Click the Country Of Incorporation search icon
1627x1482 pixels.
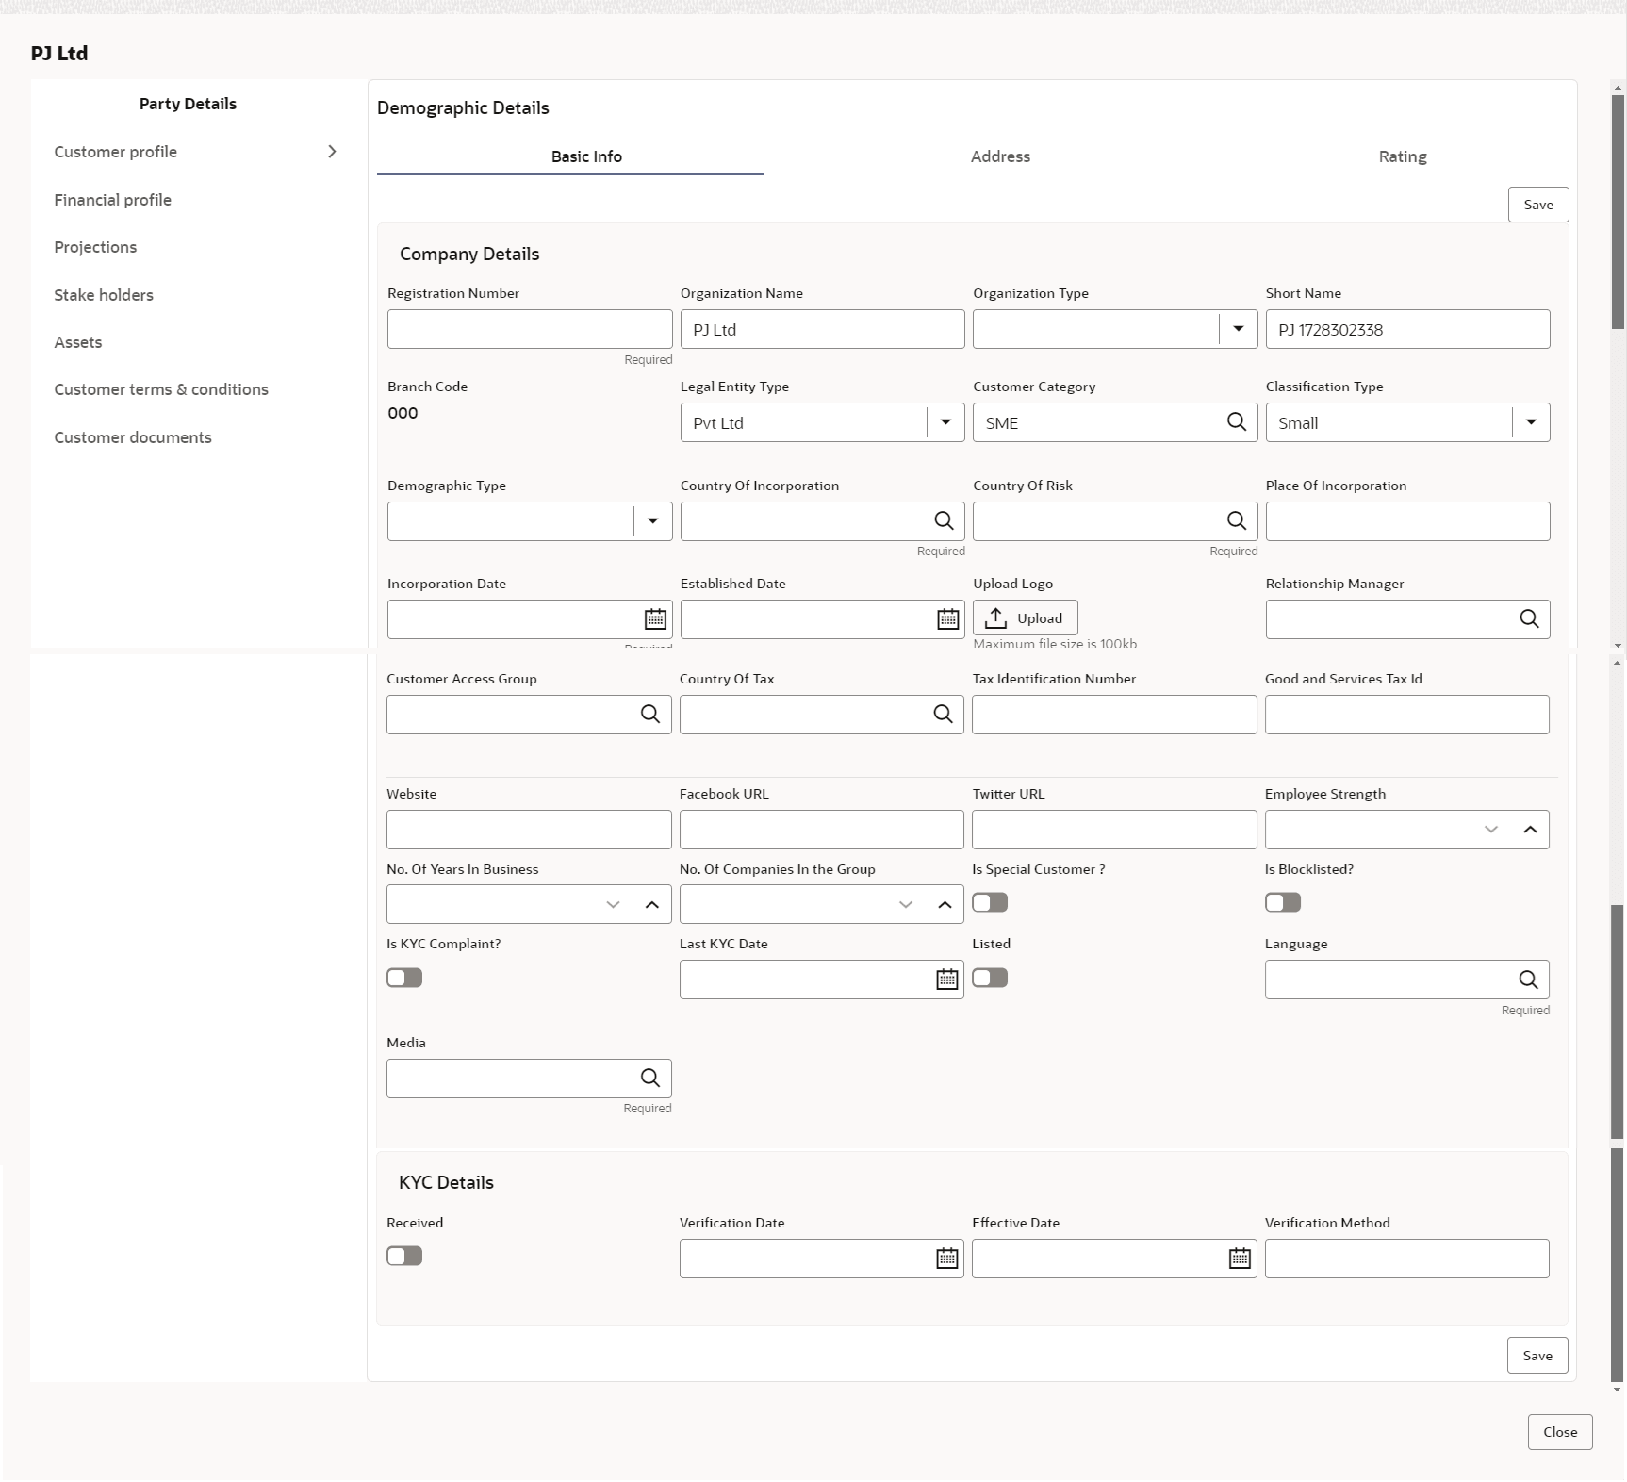pos(944,520)
